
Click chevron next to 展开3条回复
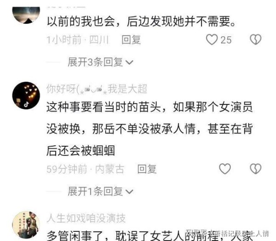click(x=129, y=63)
